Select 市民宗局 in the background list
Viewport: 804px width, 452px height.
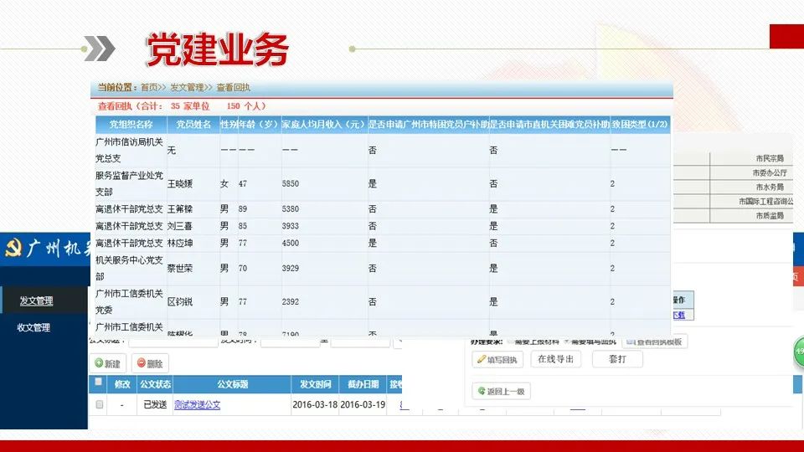tap(770, 158)
